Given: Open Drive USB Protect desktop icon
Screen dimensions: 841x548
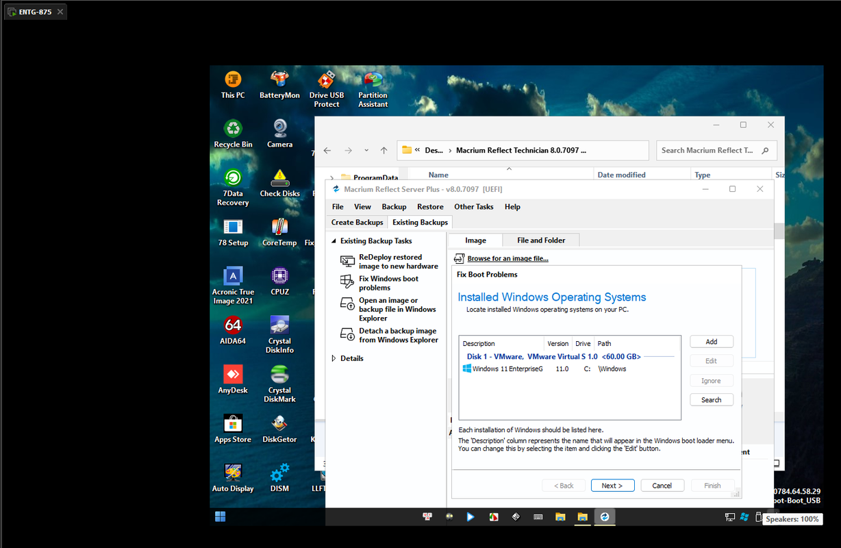Looking at the screenshot, I should coord(327,89).
